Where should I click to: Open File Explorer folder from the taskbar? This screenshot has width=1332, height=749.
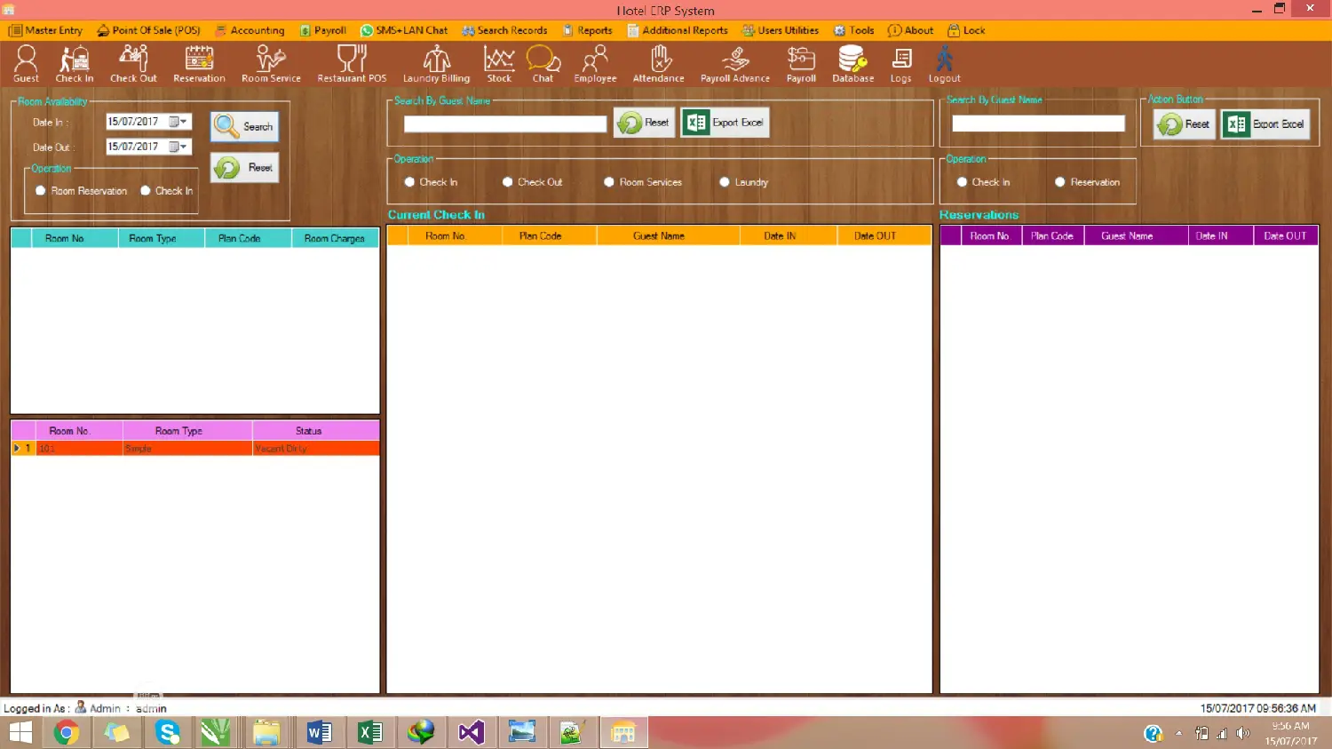pos(266,732)
